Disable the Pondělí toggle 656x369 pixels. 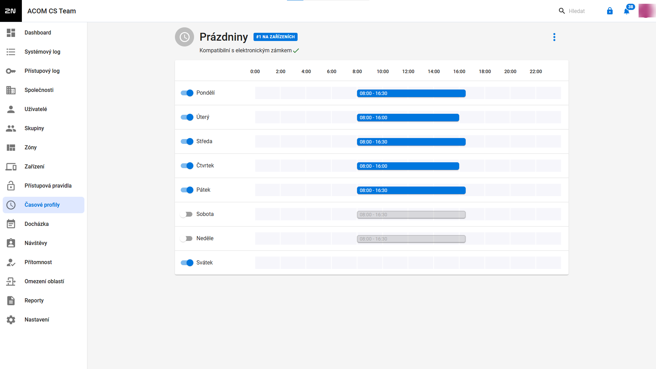pos(187,93)
